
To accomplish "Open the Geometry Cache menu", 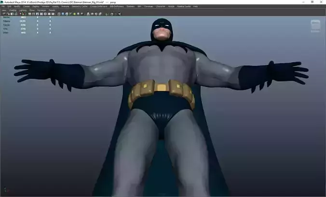I will point(80,6).
